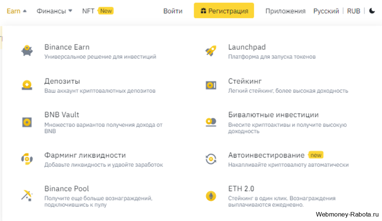Open the Стейкинг menu entry
The height and width of the screenshot is (221, 382).
coord(245,81)
